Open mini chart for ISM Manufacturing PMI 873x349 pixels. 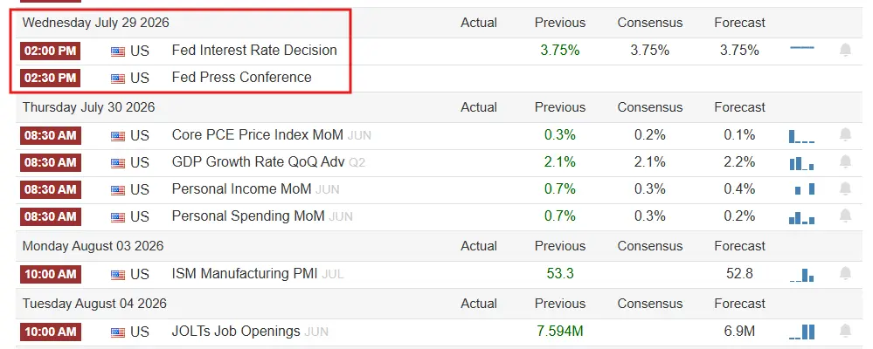[x=801, y=275]
